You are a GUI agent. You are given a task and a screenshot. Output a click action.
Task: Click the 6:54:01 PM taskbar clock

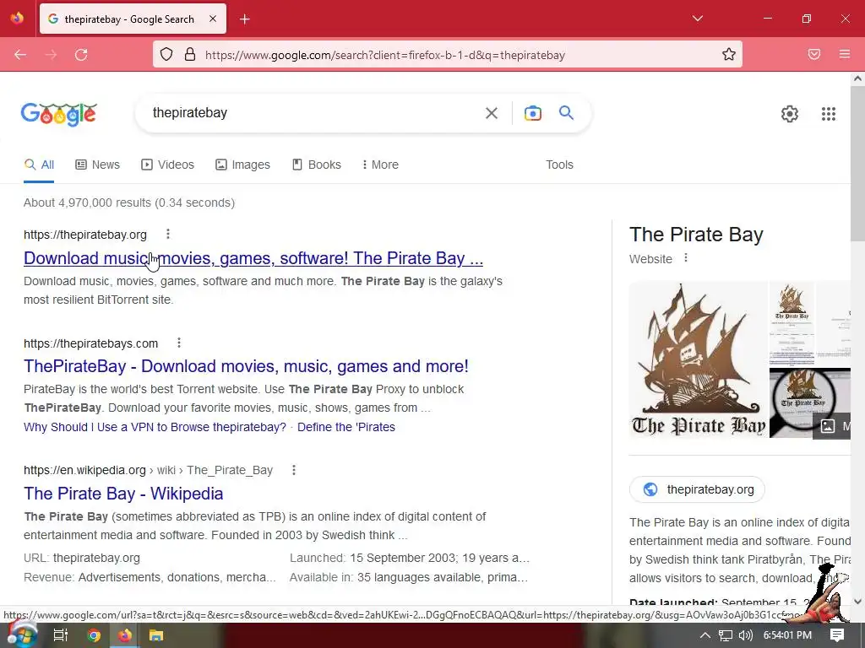tap(787, 635)
